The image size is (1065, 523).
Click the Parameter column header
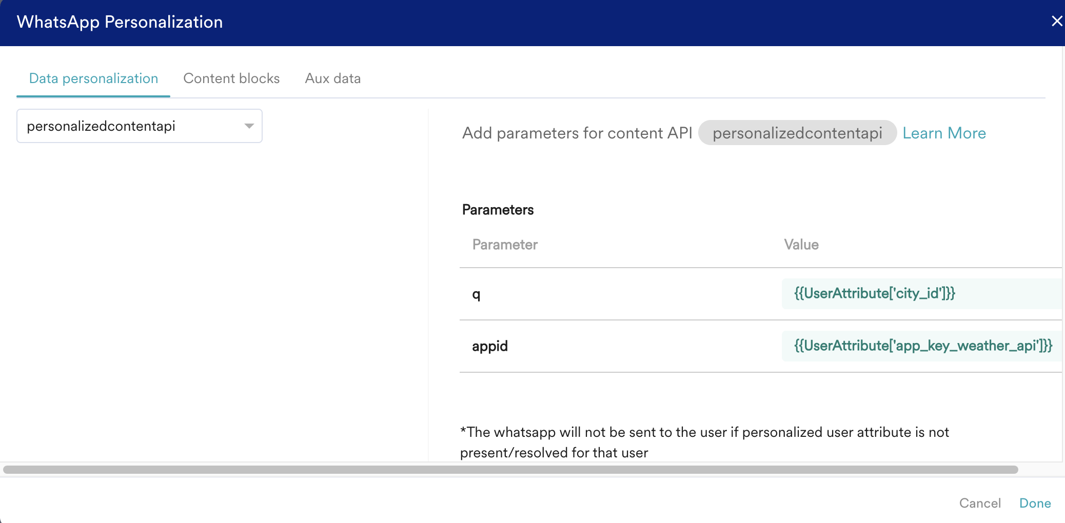[505, 245]
